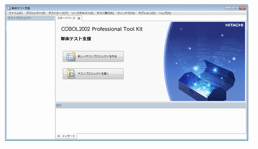Open the ウィンドウ(W) menu
This screenshot has height=149, width=258.
pos(126,13)
